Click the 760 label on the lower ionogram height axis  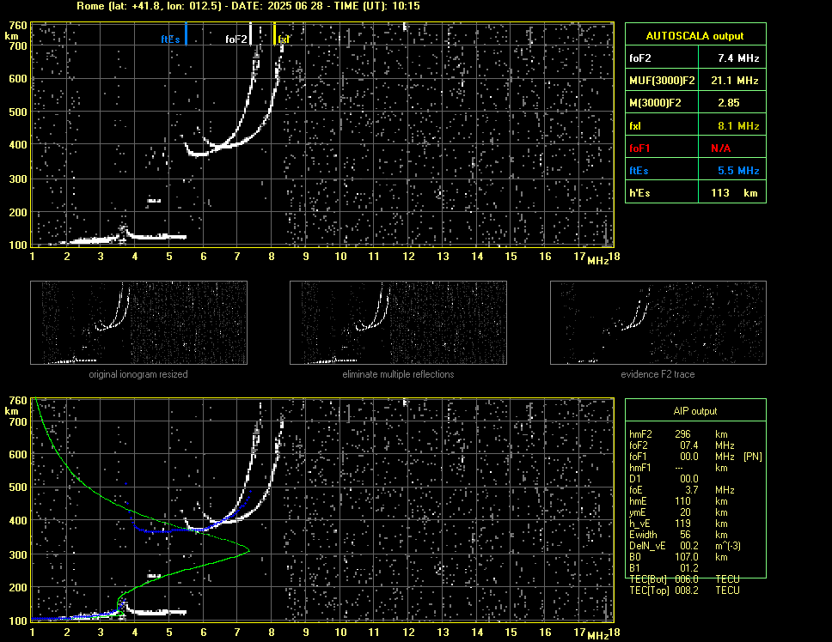click(18, 401)
